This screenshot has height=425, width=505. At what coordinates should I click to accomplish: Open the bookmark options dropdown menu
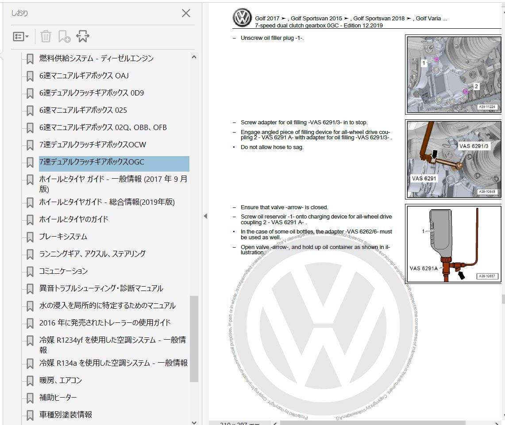coord(21,37)
